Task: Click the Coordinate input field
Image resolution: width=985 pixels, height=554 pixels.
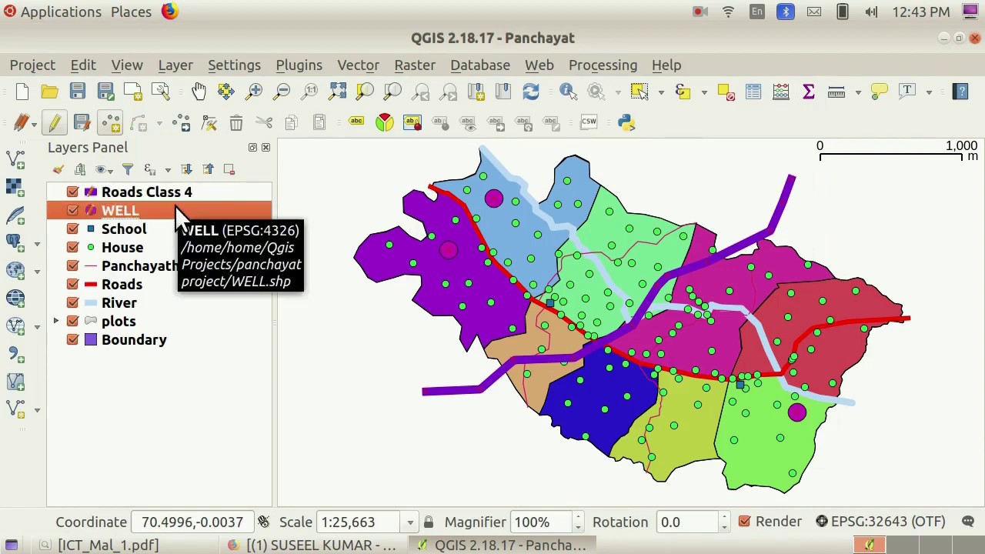Action: [192, 522]
